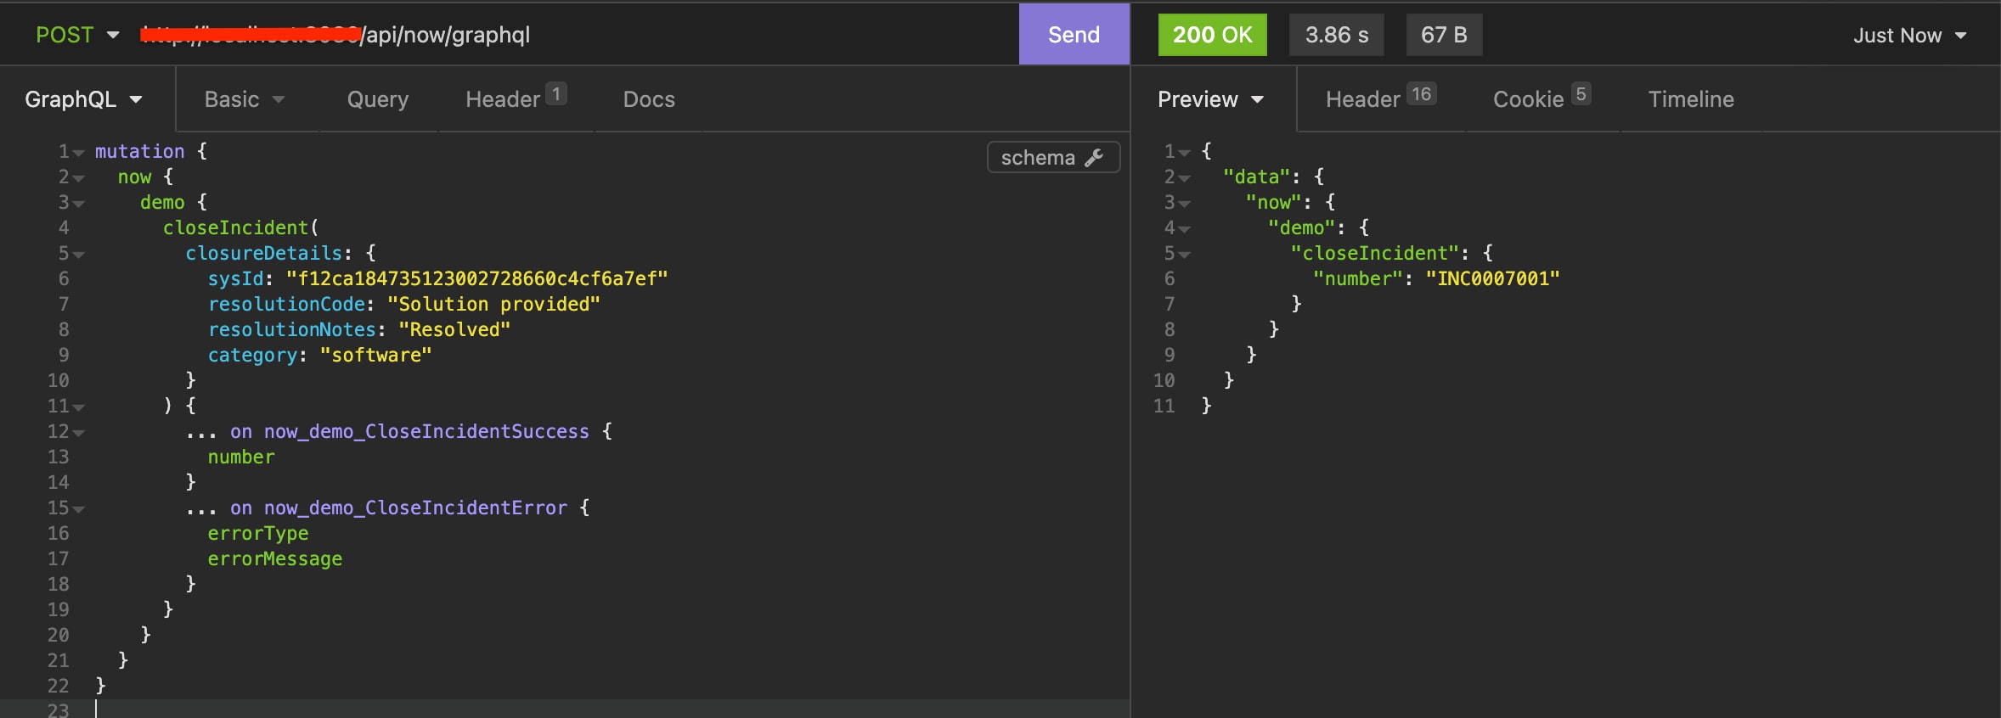Fold the closureDetails block at line 5
Screen dimensions: 2001x718
[x=79, y=255]
